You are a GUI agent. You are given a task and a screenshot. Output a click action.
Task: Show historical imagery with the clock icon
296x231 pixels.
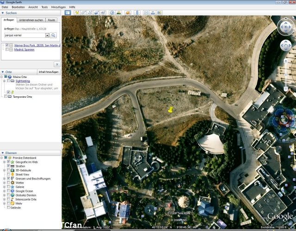[112, 13]
